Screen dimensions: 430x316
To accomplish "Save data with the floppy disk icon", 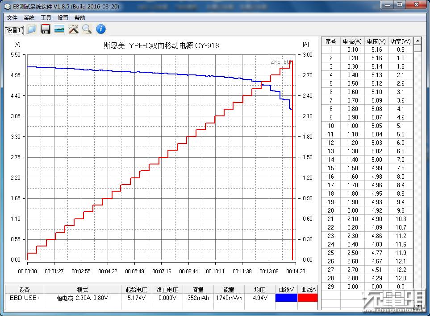I will [x=45, y=29].
